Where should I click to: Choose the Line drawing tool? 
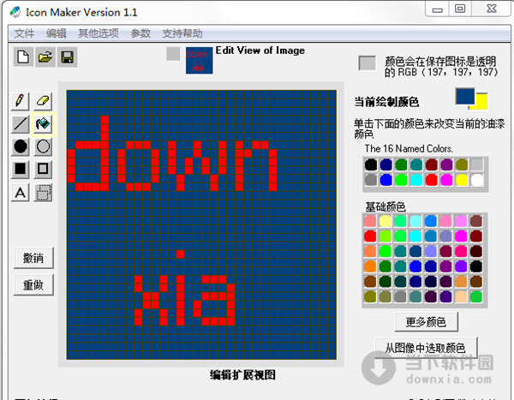[20, 124]
